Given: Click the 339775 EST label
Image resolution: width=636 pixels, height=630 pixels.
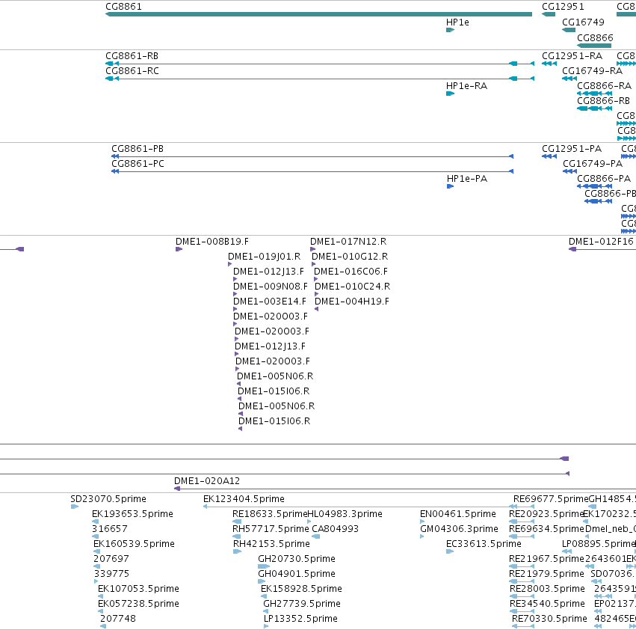Looking at the screenshot, I should coord(111,574).
